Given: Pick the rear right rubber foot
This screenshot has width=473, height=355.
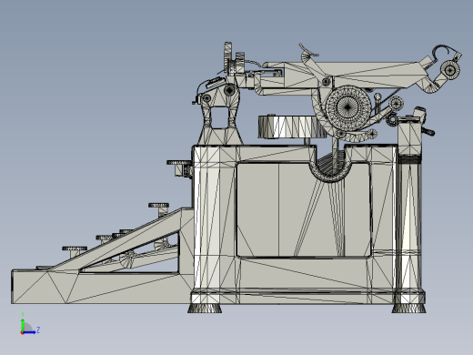Looking at the screenshot, I should pos(408,309).
